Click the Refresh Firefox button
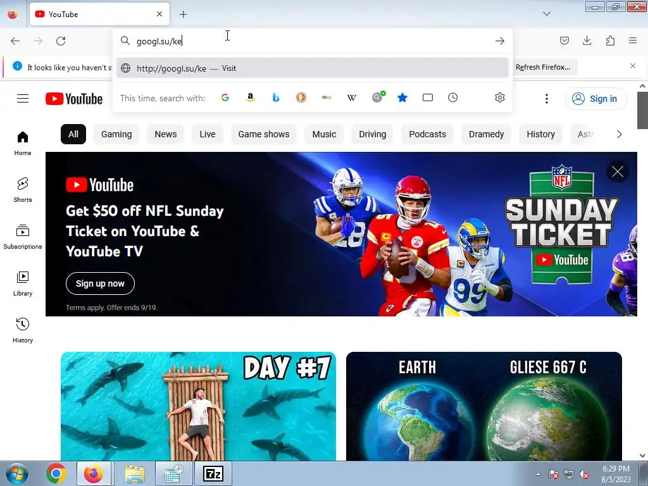The image size is (648, 486). tap(542, 67)
